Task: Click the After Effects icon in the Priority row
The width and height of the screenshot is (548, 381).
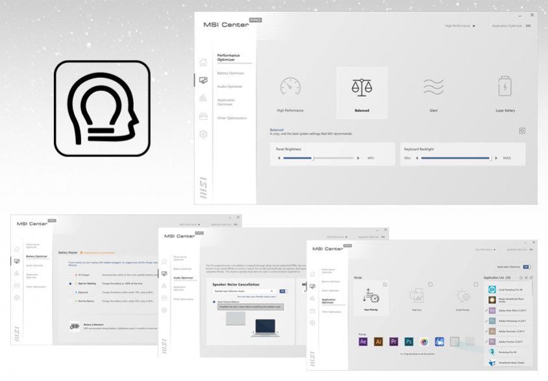Action: (x=363, y=341)
